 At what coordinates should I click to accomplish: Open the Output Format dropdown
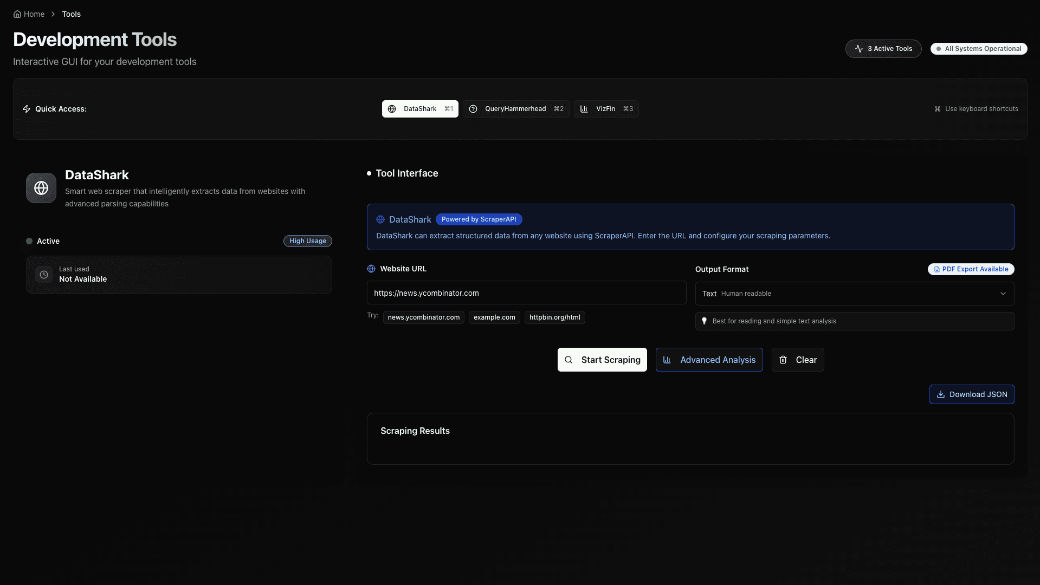[854, 294]
